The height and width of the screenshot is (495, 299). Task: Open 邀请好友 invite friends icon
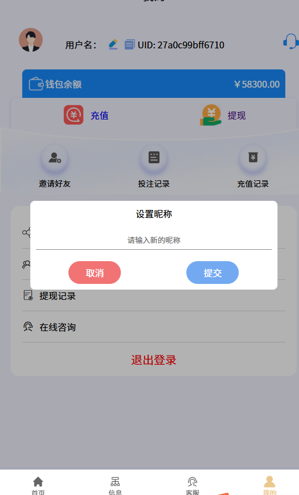click(55, 158)
